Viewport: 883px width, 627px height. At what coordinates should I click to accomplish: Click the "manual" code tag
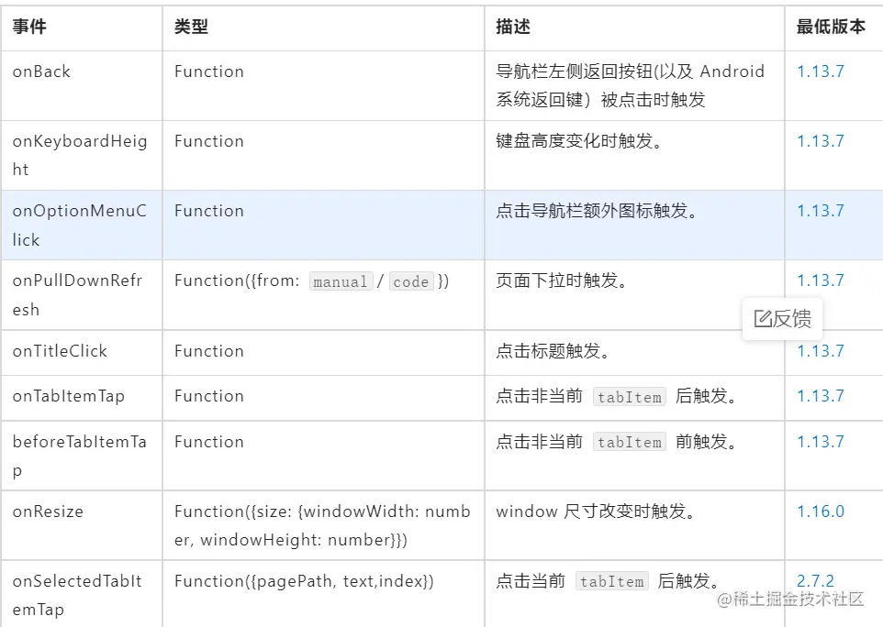341,282
